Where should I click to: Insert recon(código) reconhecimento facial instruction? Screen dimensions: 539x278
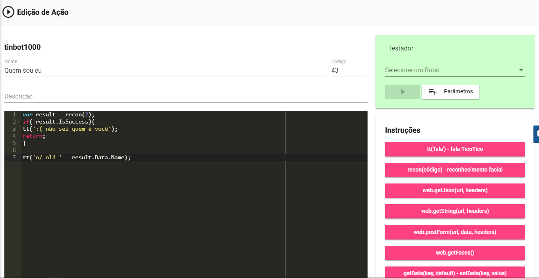[x=455, y=170]
